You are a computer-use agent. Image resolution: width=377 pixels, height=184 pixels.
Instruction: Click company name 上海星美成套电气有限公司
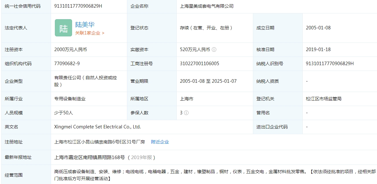coord(207,6)
